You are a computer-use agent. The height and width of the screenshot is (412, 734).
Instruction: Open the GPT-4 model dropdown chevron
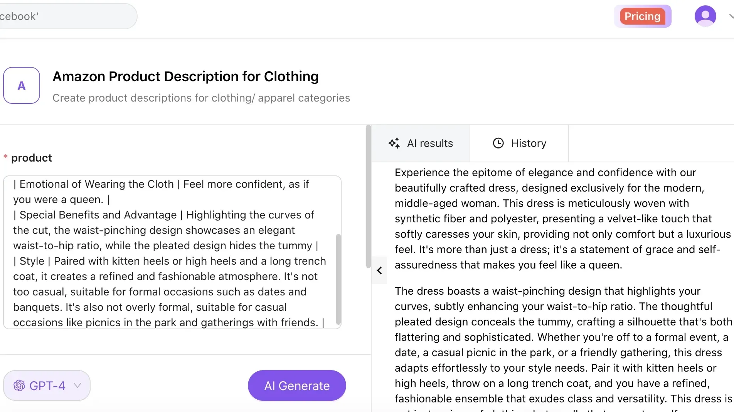coord(77,386)
